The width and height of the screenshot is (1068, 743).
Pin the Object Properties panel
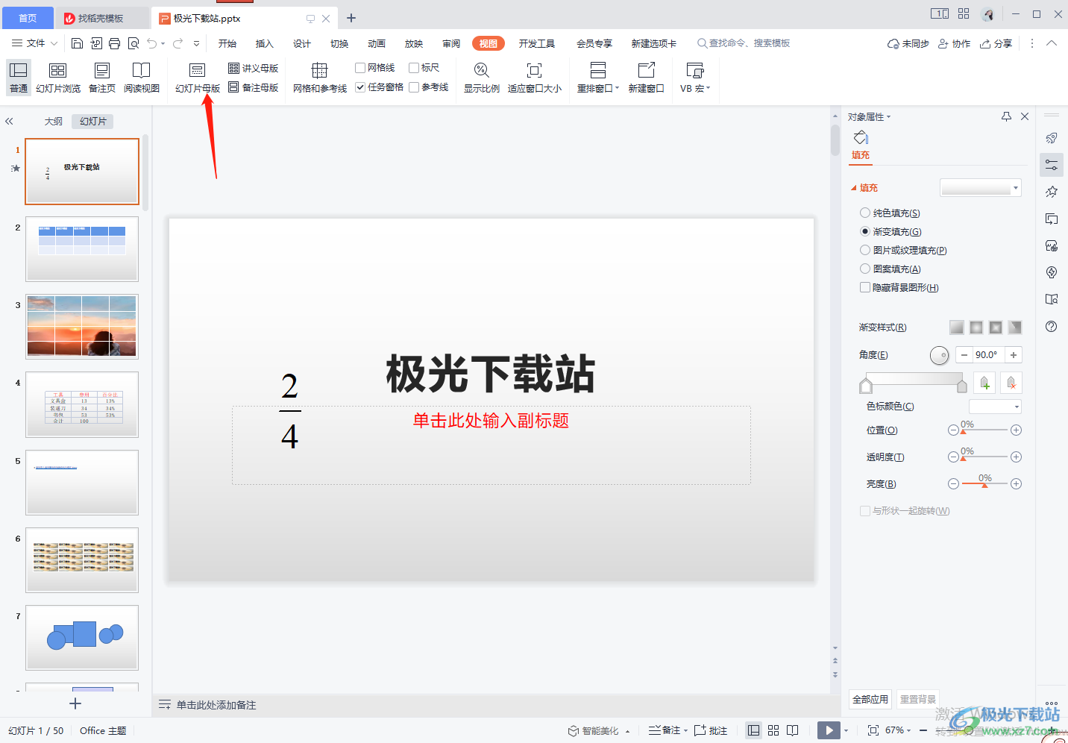point(1006,116)
